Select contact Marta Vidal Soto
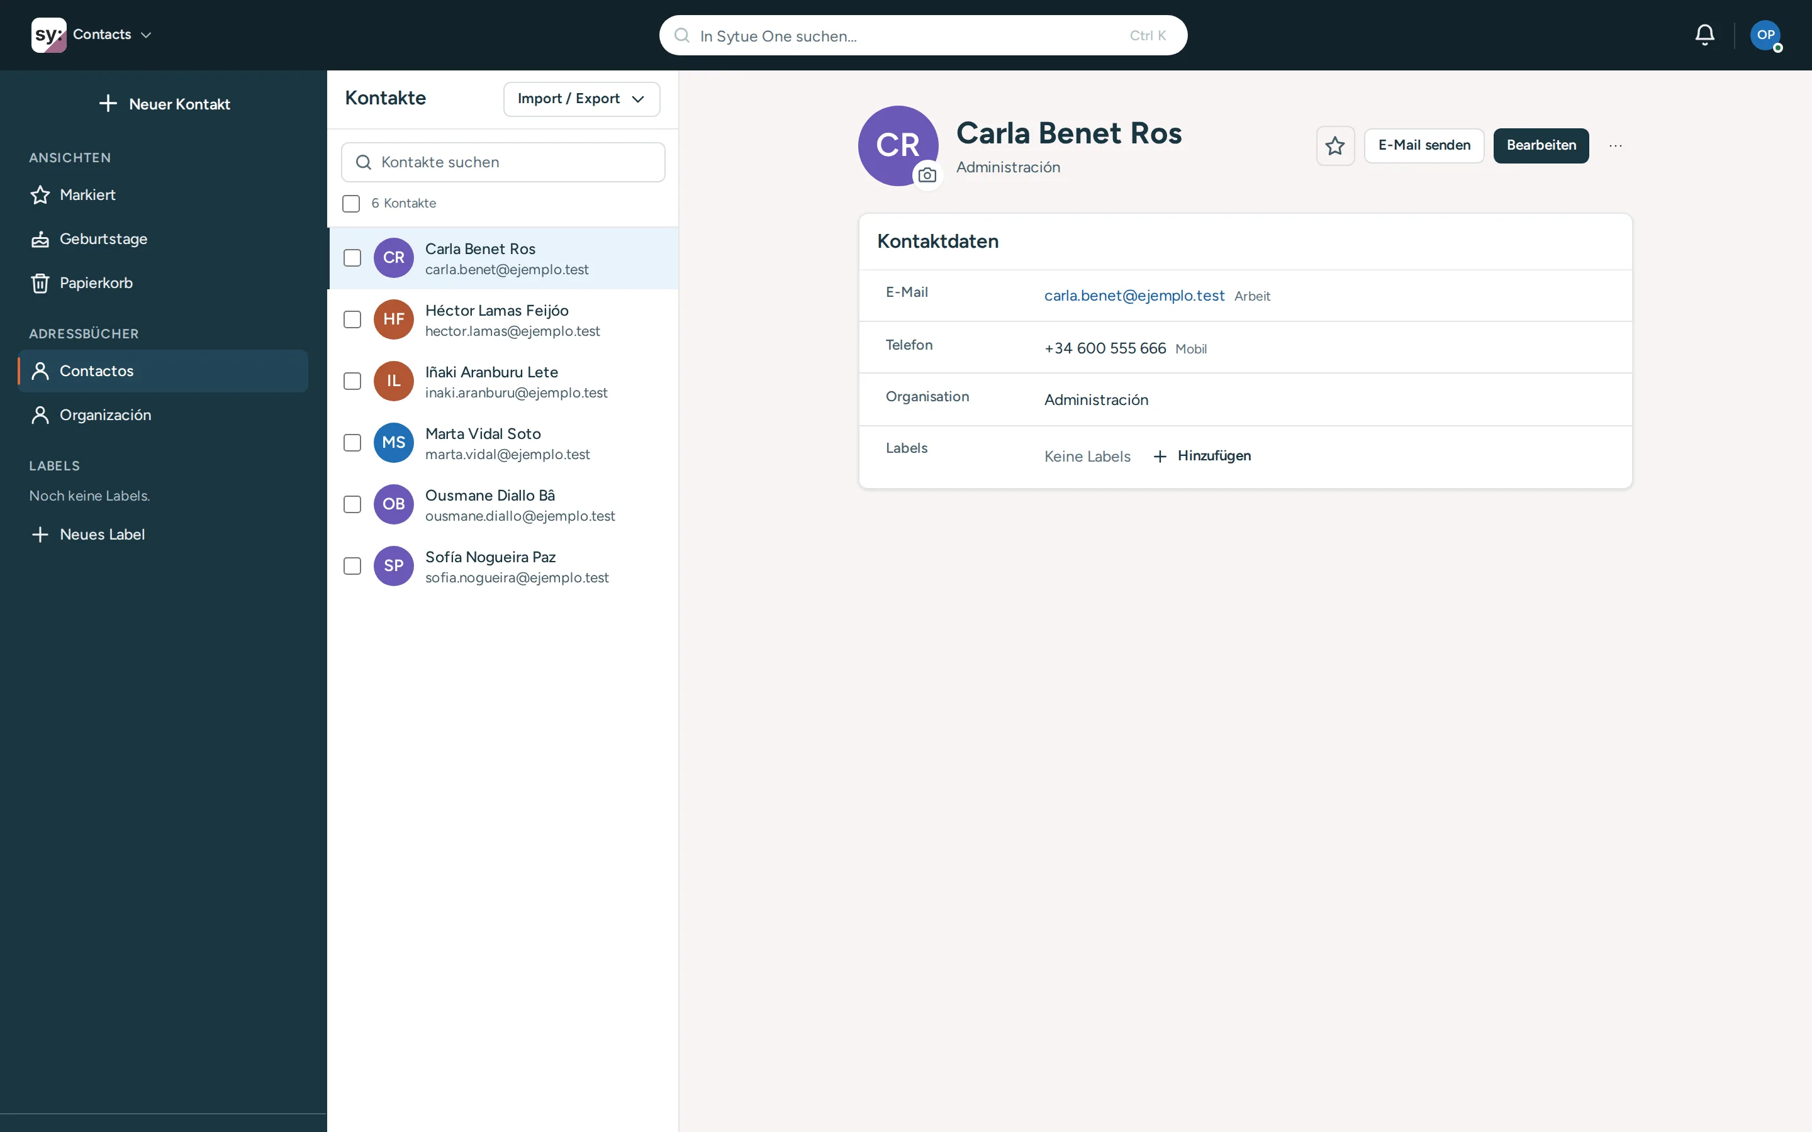Screen dimensions: 1812x1132 (x=503, y=443)
